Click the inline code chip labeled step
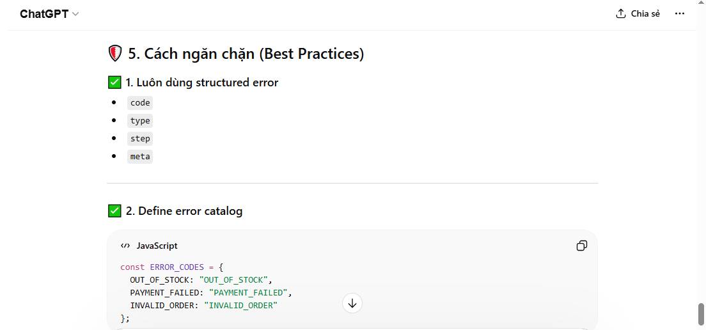 tap(140, 139)
